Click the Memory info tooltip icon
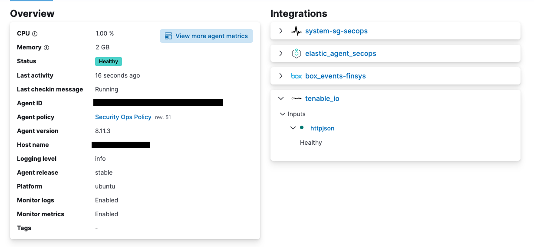This screenshot has width=534, height=247. [46, 48]
